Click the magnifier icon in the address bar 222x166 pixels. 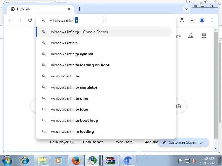[x=43, y=20]
